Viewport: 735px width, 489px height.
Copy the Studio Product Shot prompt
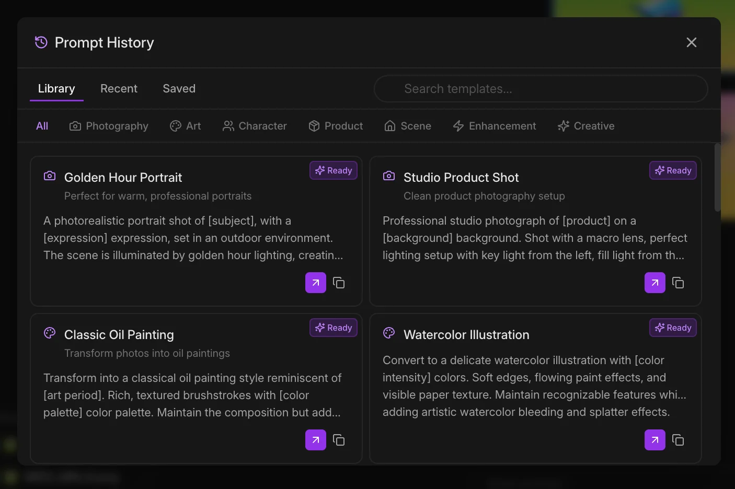pyautogui.click(x=678, y=283)
